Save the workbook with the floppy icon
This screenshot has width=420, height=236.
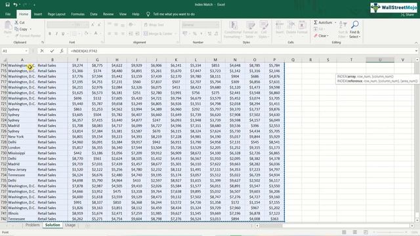coord(7,5)
